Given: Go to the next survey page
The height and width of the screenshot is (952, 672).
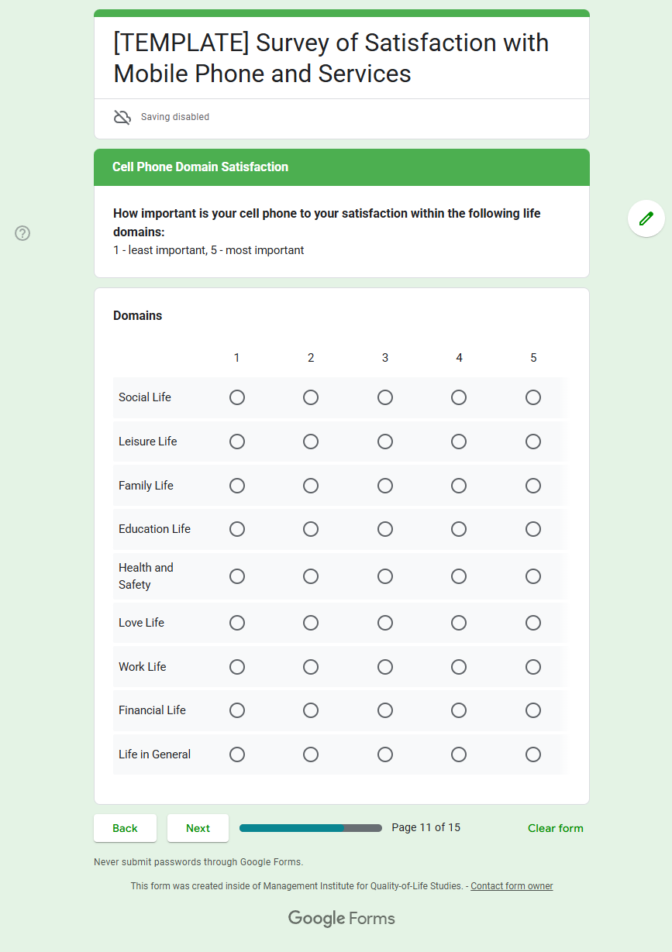Looking at the screenshot, I should tap(198, 828).
